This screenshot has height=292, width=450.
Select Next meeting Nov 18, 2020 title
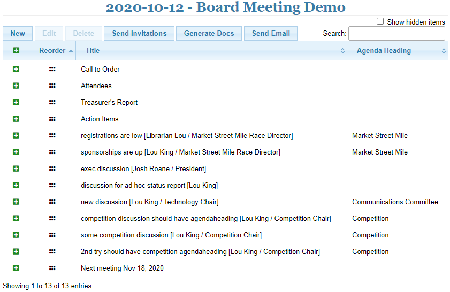tap(122, 268)
